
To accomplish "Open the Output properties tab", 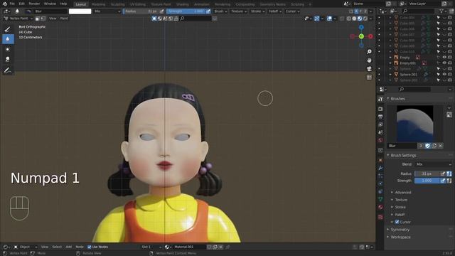I will 380,117.
